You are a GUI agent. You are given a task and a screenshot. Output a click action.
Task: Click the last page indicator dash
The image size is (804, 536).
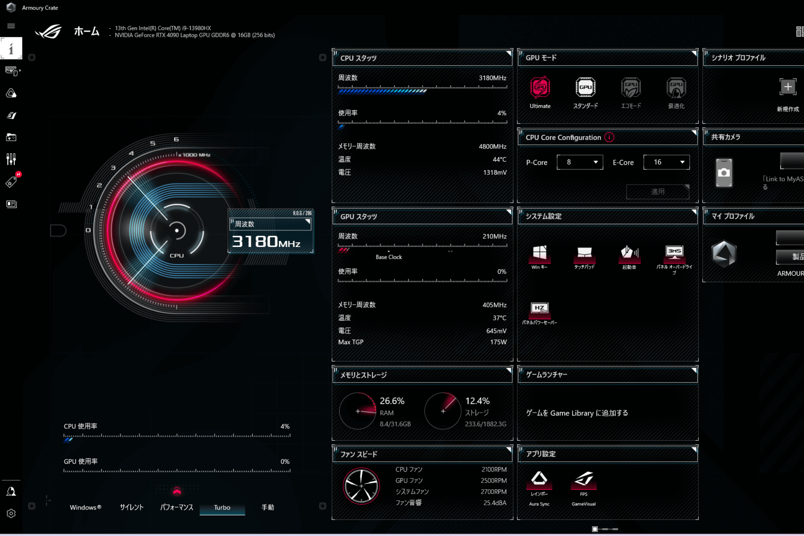click(615, 529)
